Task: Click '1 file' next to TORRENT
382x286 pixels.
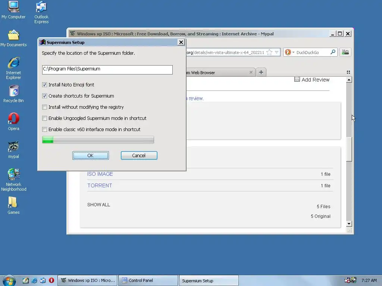Action: click(325, 186)
